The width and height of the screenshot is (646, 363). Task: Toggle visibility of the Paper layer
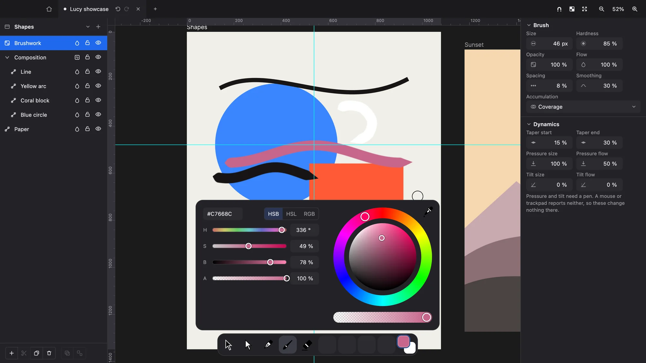pyautogui.click(x=98, y=129)
